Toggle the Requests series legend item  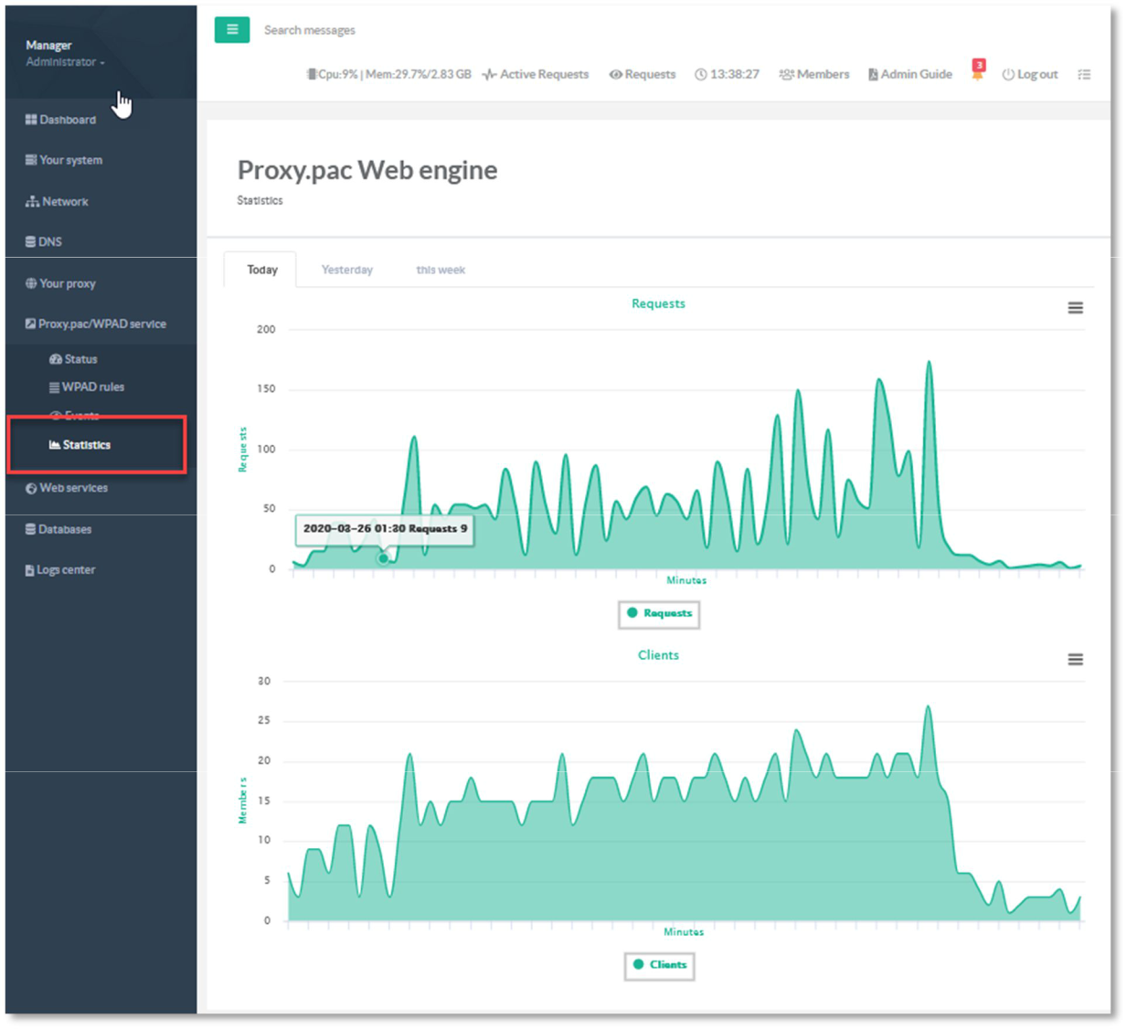[x=659, y=613]
